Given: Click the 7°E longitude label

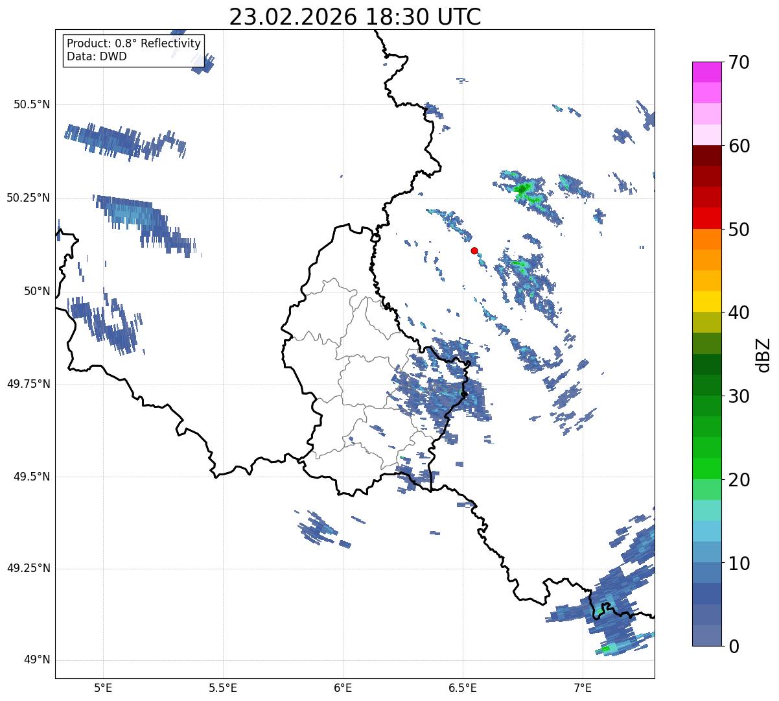Looking at the screenshot, I should (x=583, y=687).
